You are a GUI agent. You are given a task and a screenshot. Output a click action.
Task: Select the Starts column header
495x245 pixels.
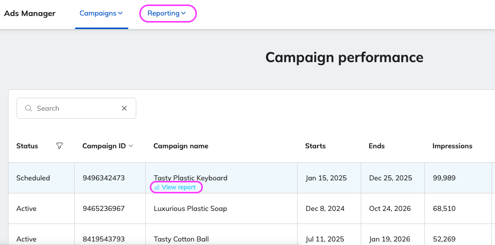pos(315,146)
